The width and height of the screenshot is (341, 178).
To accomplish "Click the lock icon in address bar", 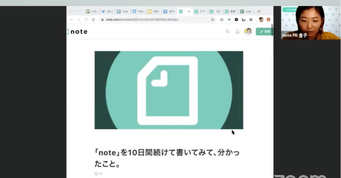I will pyautogui.click(x=102, y=20).
